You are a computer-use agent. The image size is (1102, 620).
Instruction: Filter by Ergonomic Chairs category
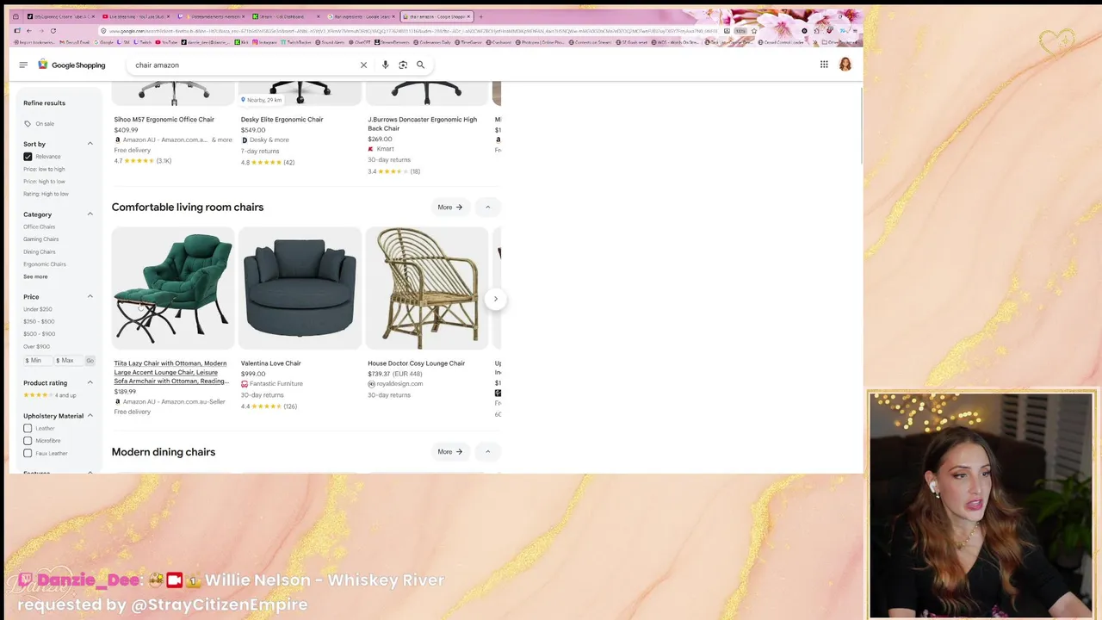click(x=44, y=264)
